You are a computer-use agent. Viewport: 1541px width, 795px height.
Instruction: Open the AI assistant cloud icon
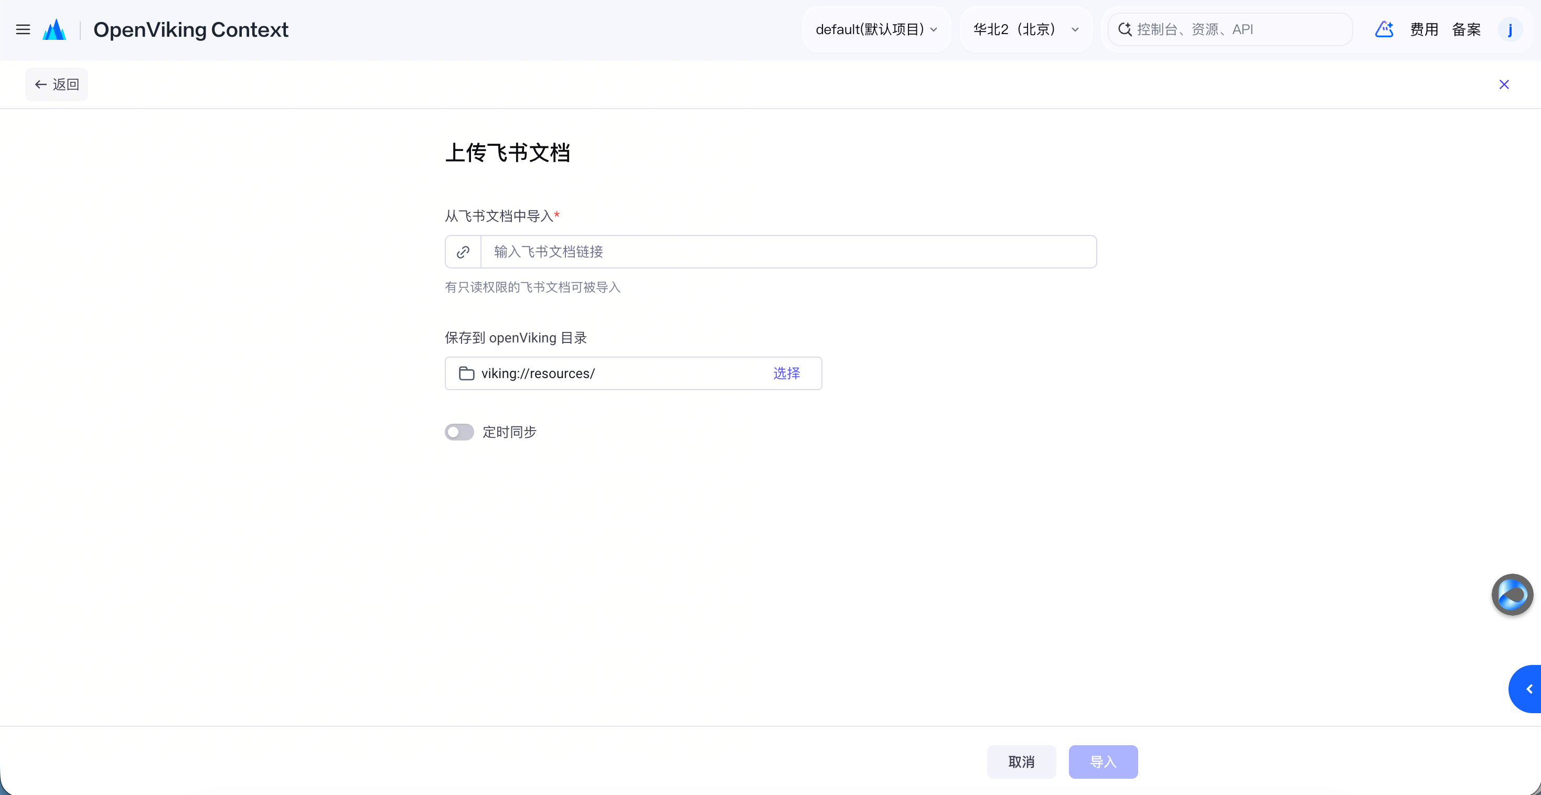[x=1384, y=29]
